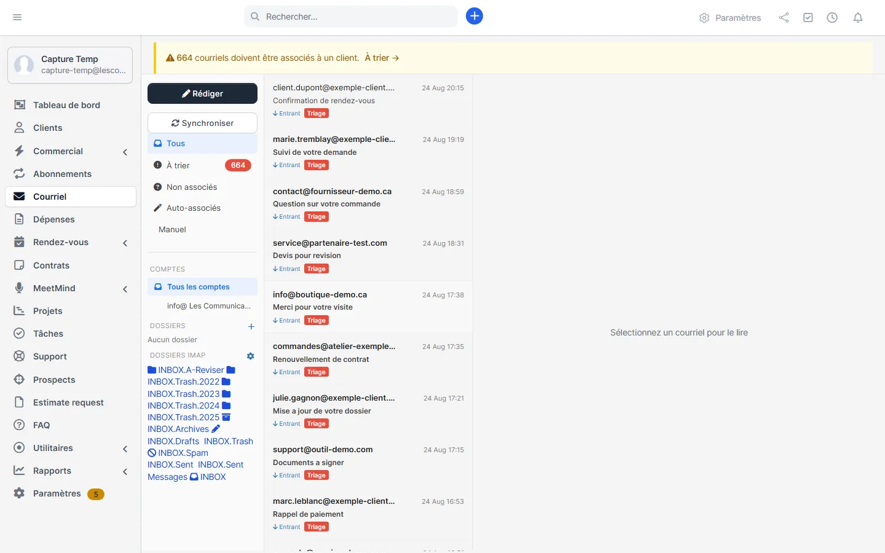Open the INBOX.Drafts folder
885x553 pixels.
click(x=173, y=441)
